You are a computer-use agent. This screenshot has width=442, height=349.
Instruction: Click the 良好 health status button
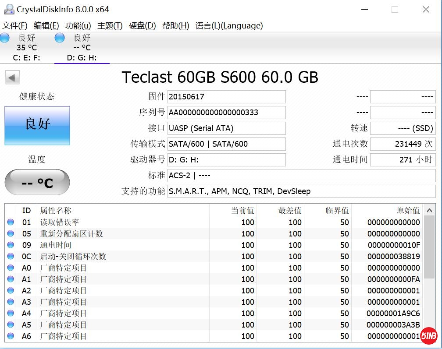37,125
